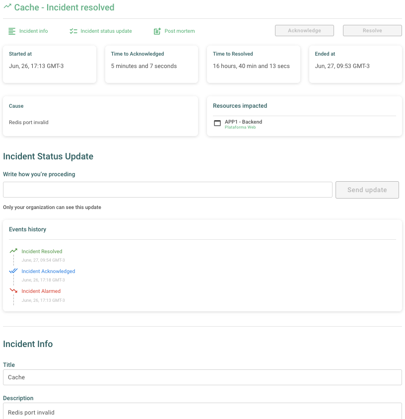
Task: Click the Acknowledge button
Action: pos(304,30)
